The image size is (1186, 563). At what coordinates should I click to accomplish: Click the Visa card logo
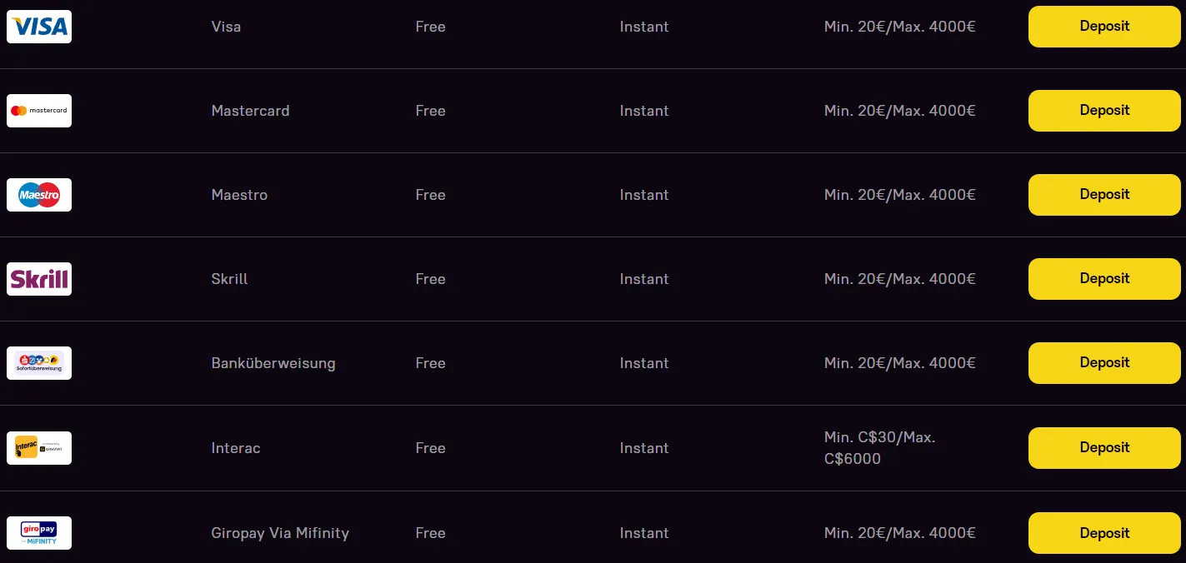39,27
